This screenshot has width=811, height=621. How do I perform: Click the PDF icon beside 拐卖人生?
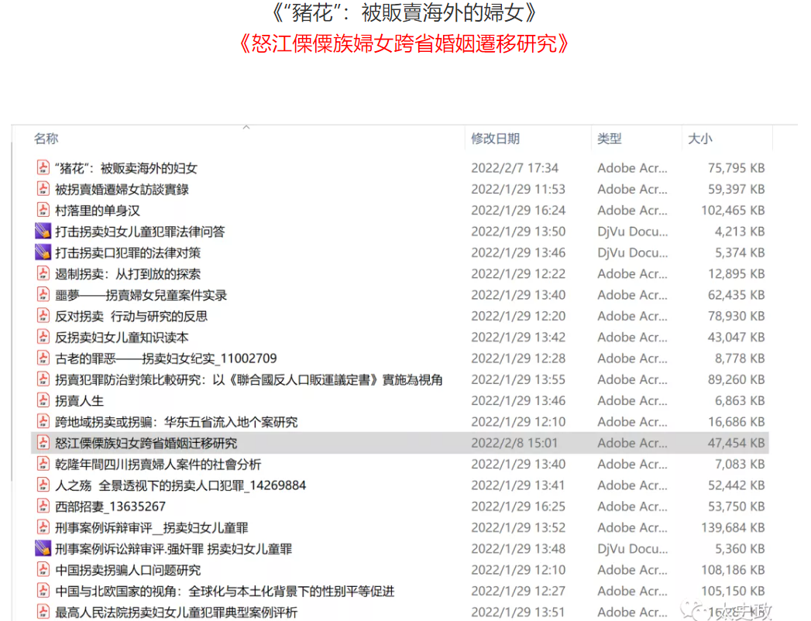coord(43,400)
